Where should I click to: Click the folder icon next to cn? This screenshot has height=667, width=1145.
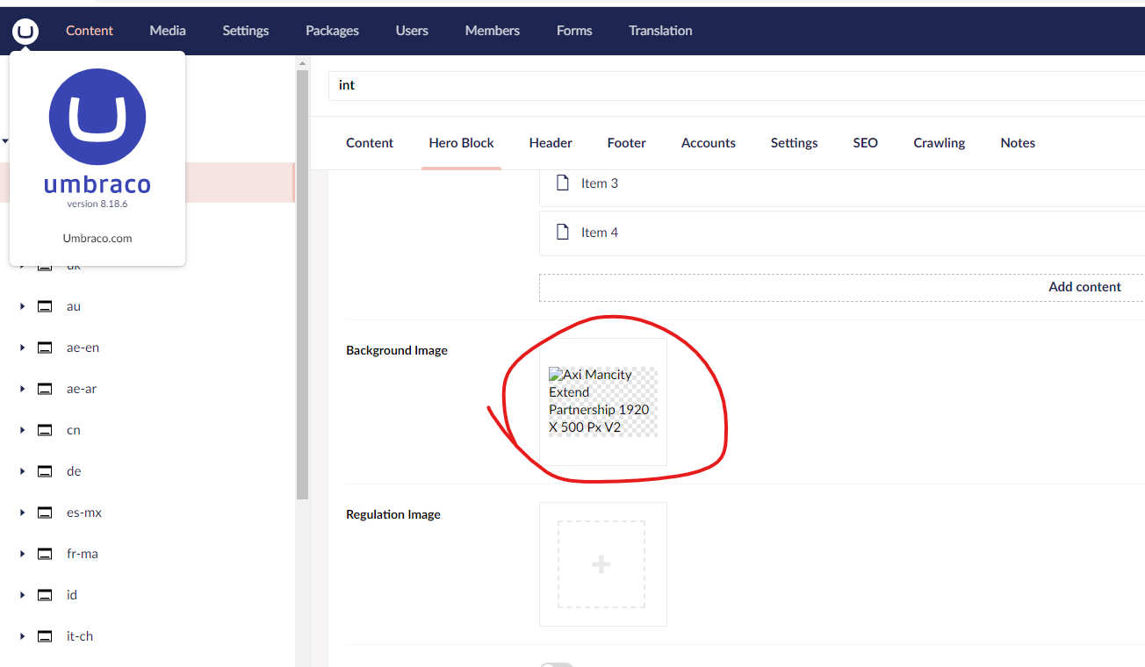45,429
